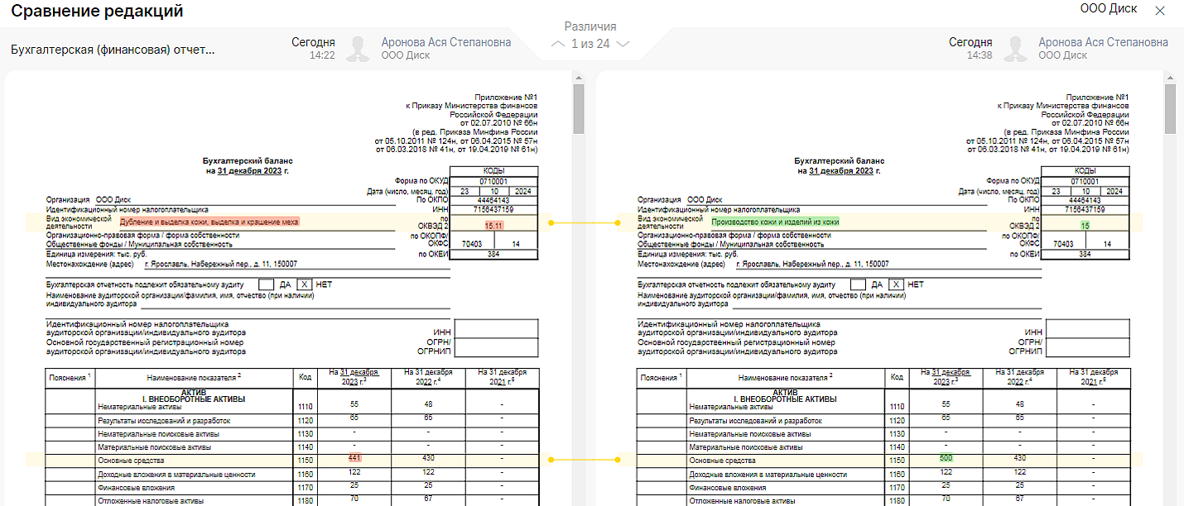Go to the previous difference with up chevron

[558, 44]
